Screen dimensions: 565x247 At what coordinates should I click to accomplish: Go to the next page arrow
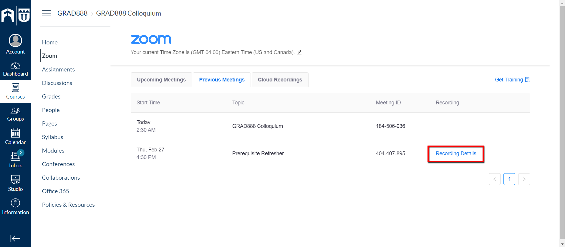(524, 179)
